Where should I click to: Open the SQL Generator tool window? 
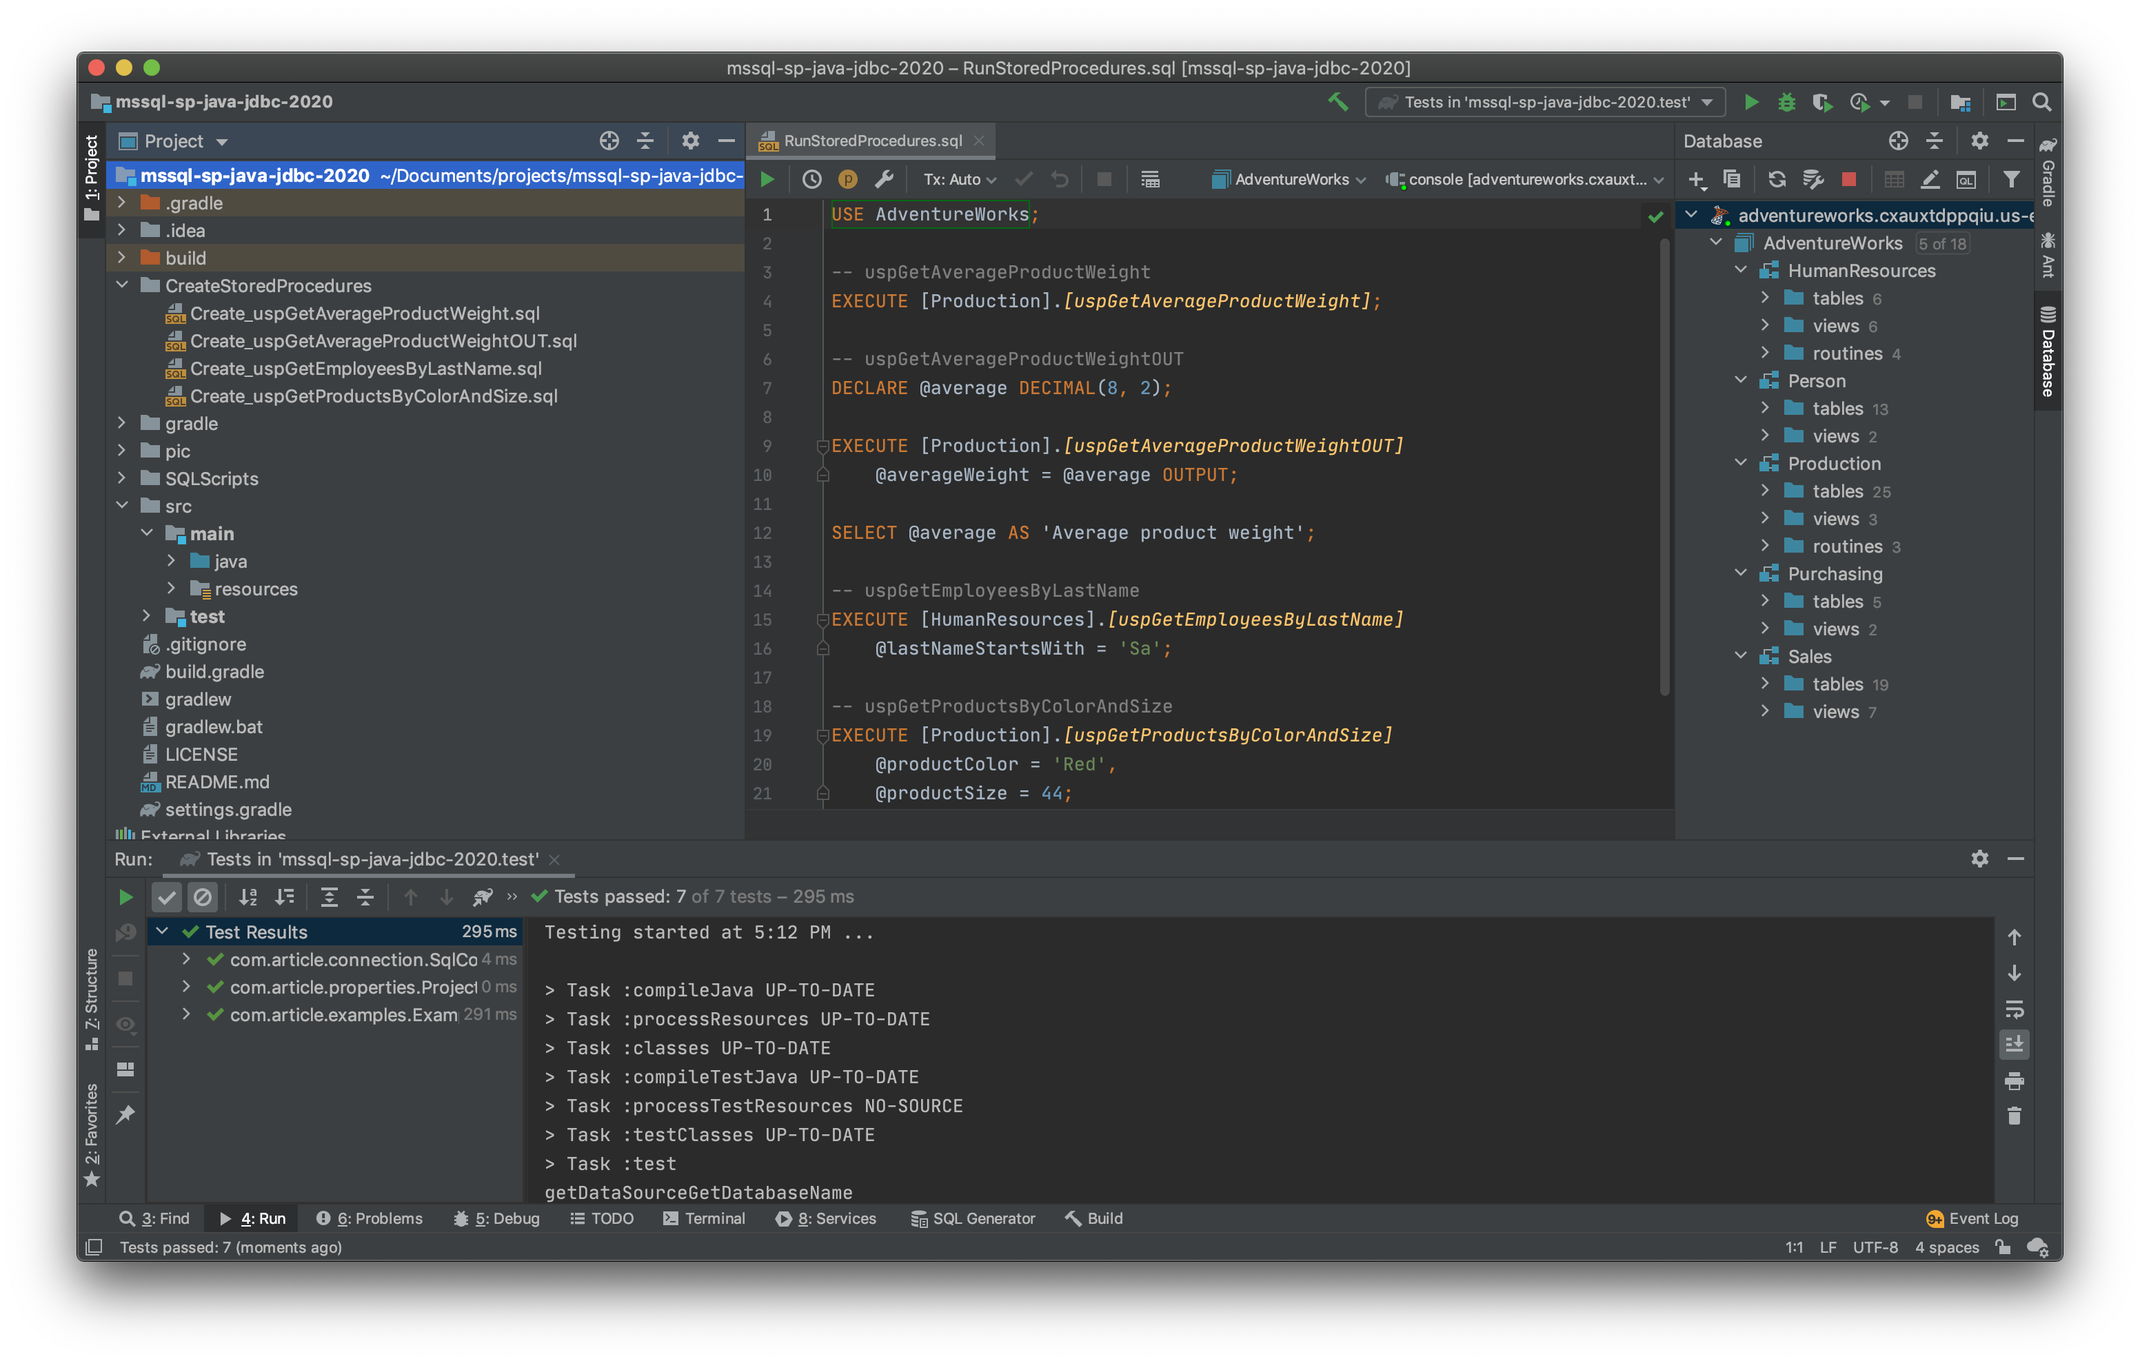[973, 1218]
